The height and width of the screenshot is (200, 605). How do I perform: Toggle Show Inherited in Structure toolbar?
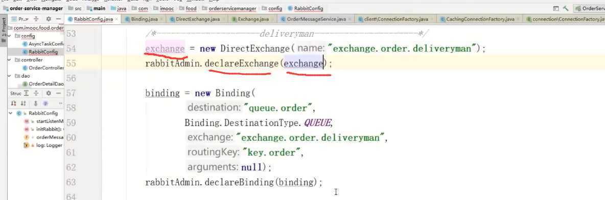pos(35,103)
